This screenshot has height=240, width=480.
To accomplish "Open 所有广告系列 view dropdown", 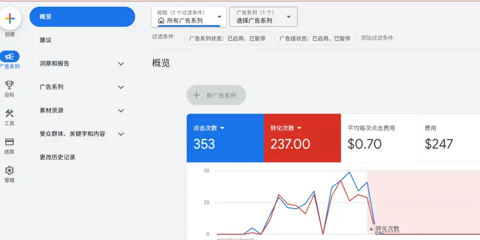I will [189, 17].
